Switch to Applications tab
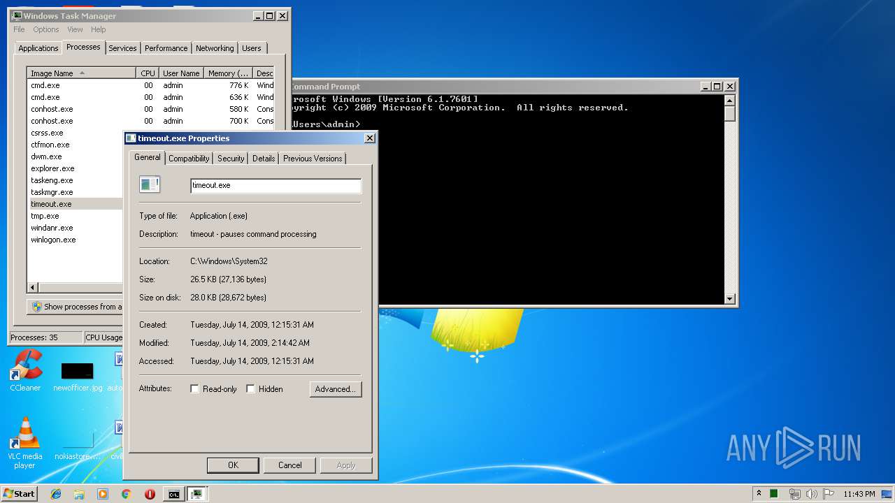Image resolution: width=895 pixels, height=503 pixels. click(38, 48)
